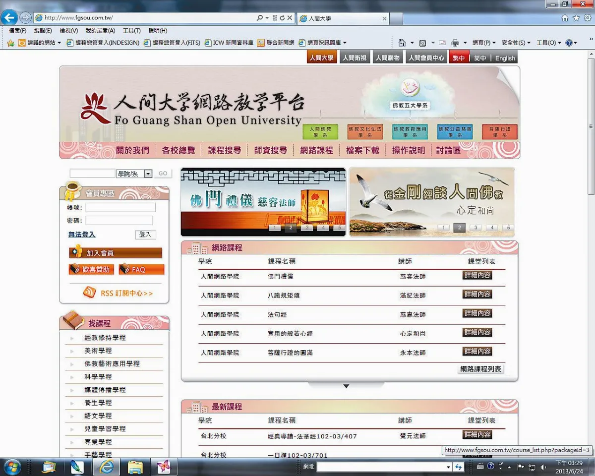Switch to the 人間購物 site tab
The width and height of the screenshot is (595, 476).
click(387, 58)
